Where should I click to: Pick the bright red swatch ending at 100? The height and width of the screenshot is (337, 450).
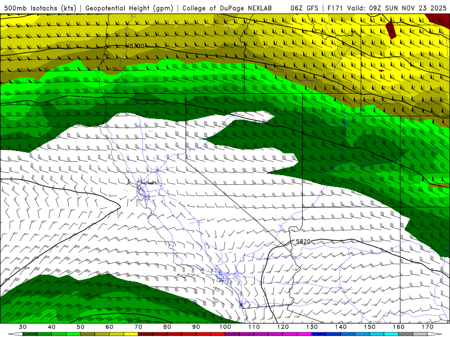tap(218, 334)
